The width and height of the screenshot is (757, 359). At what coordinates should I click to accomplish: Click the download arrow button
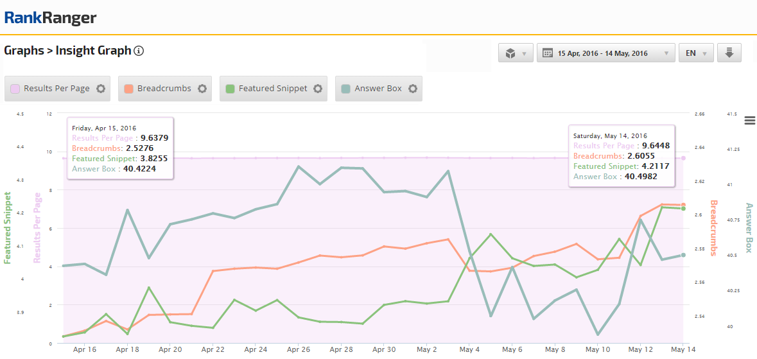click(729, 53)
